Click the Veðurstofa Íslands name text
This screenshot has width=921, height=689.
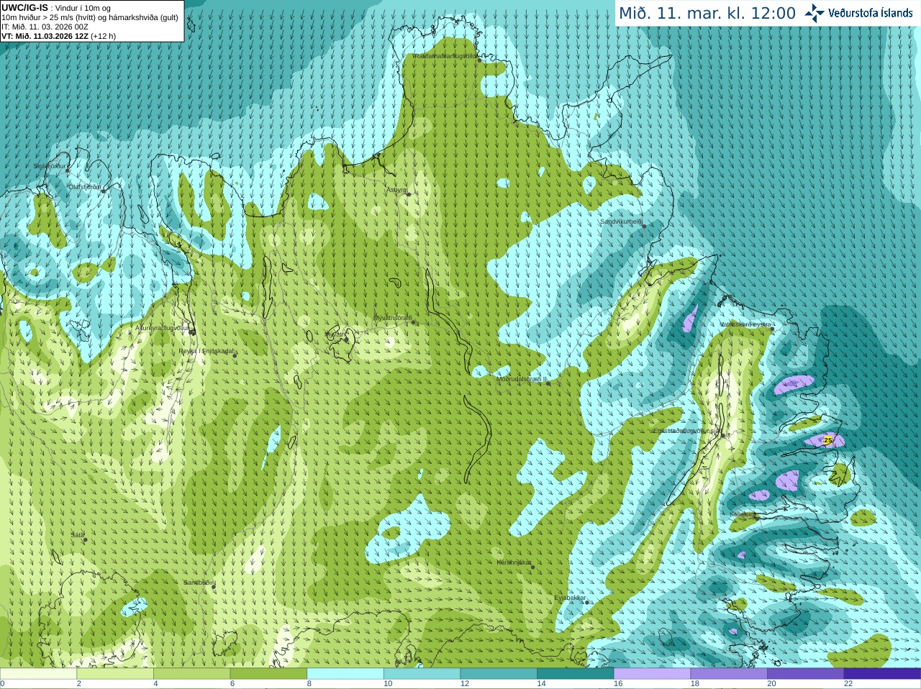pos(870,13)
